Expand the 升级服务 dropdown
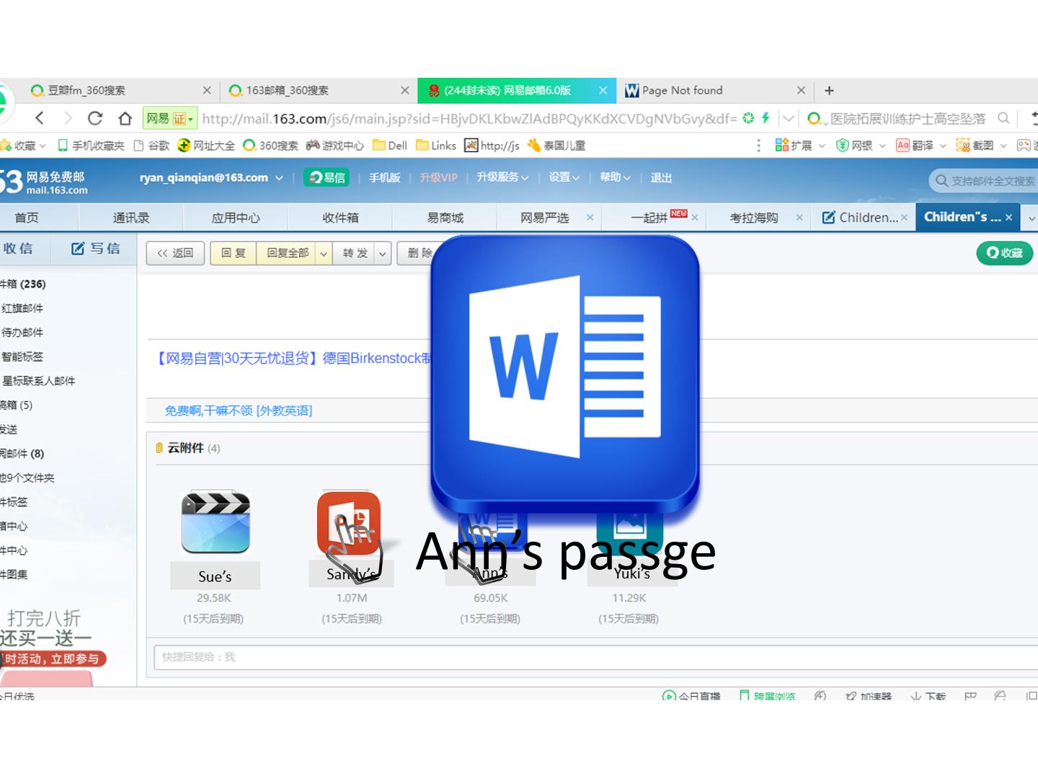Viewport: 1038px width, 778px height. tap(525, 178)
